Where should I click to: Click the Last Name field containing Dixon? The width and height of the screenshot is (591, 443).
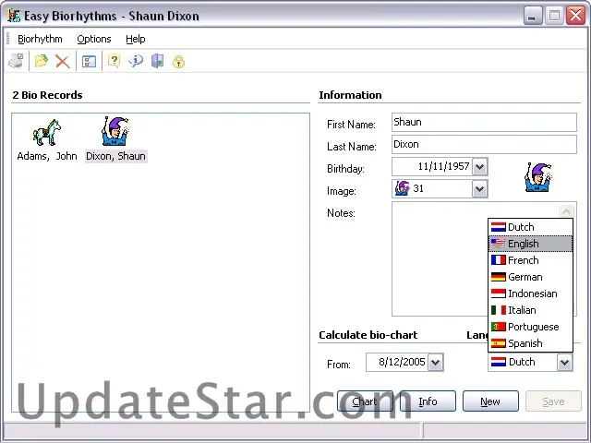[x=484, y=145]
